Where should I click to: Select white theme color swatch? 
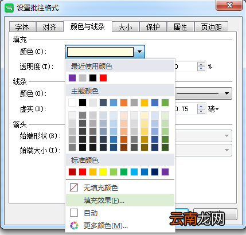click(72, 103)
